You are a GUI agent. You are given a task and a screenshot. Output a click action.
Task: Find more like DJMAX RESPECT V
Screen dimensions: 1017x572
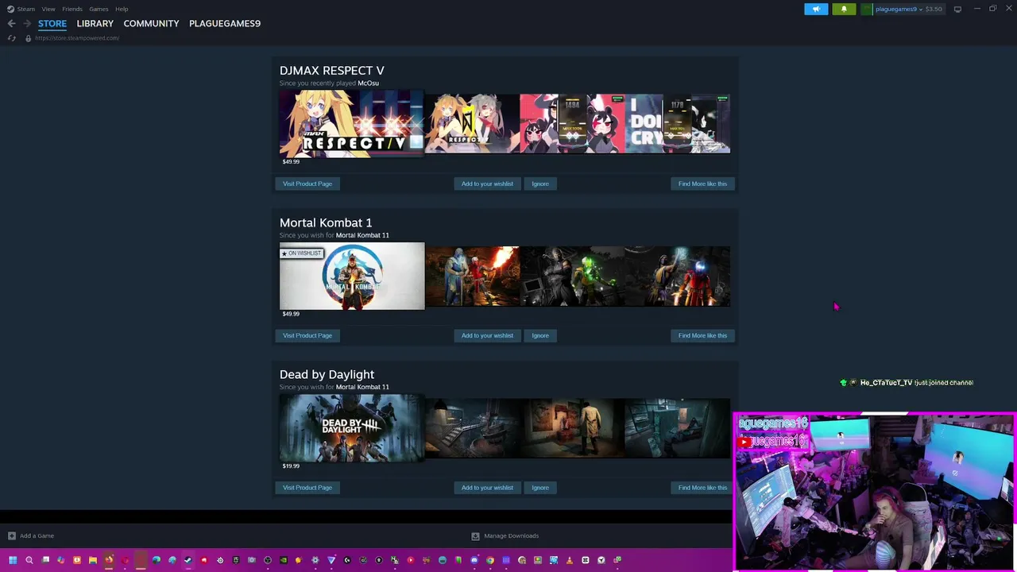[702, 184]
